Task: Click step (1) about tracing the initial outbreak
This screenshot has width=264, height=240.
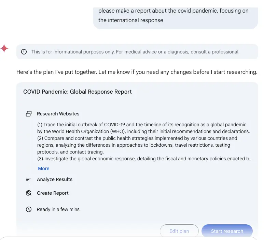Action: click(x=143, y=128)
